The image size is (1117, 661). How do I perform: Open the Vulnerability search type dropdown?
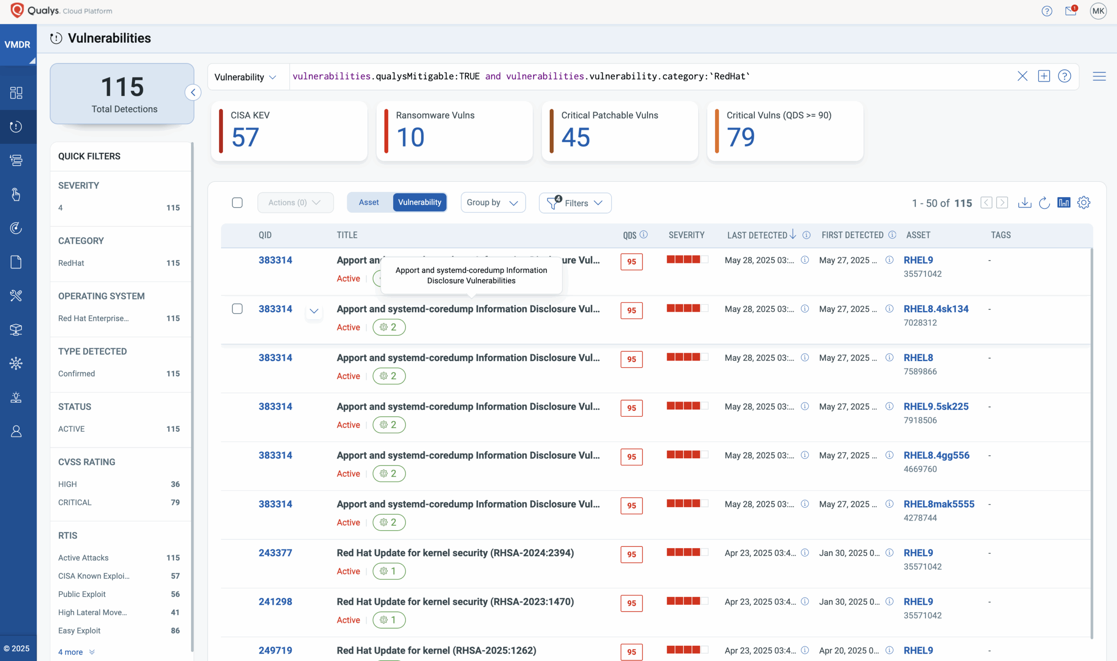(246, 77)
